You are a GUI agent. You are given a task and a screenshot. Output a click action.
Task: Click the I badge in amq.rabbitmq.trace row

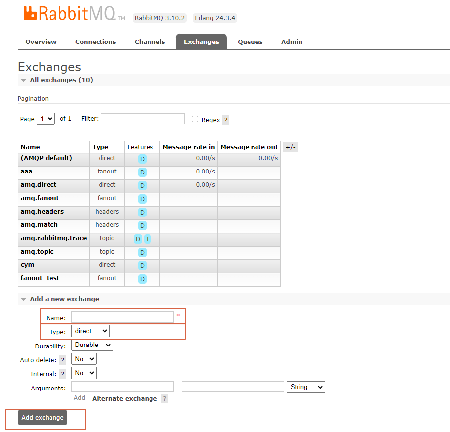[147, 239]
